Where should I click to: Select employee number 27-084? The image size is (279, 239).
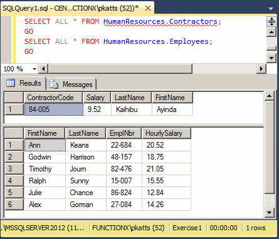pos(124,205)
